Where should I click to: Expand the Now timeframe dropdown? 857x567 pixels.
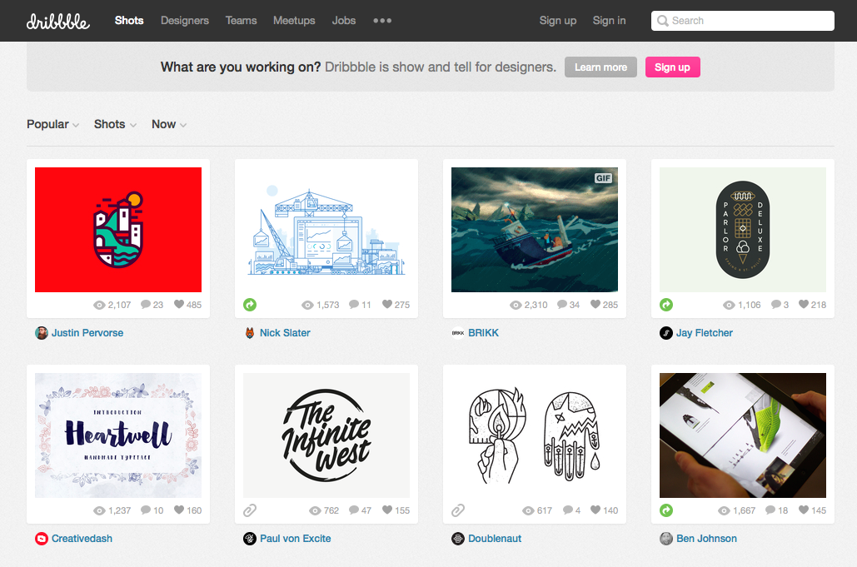(x=168, y=124)
